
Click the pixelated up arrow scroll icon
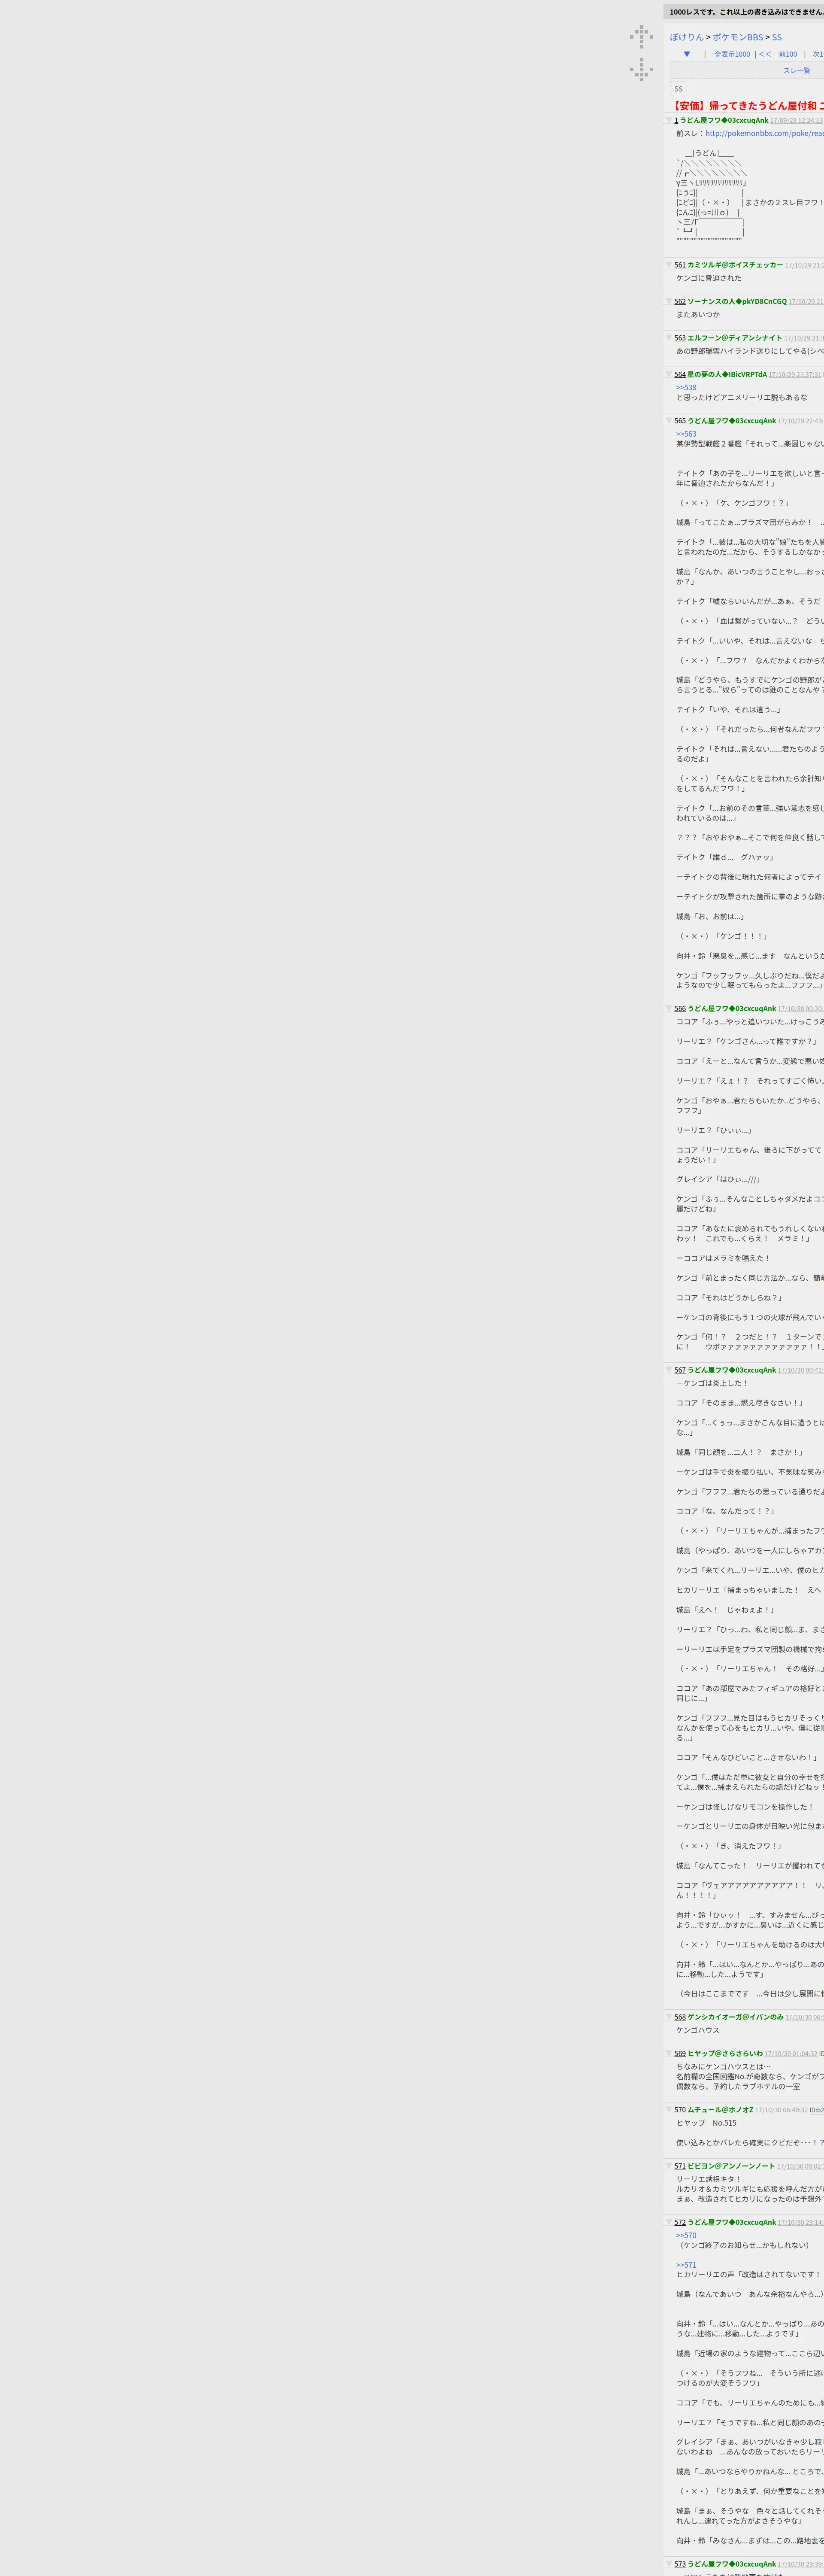[642, 37]
